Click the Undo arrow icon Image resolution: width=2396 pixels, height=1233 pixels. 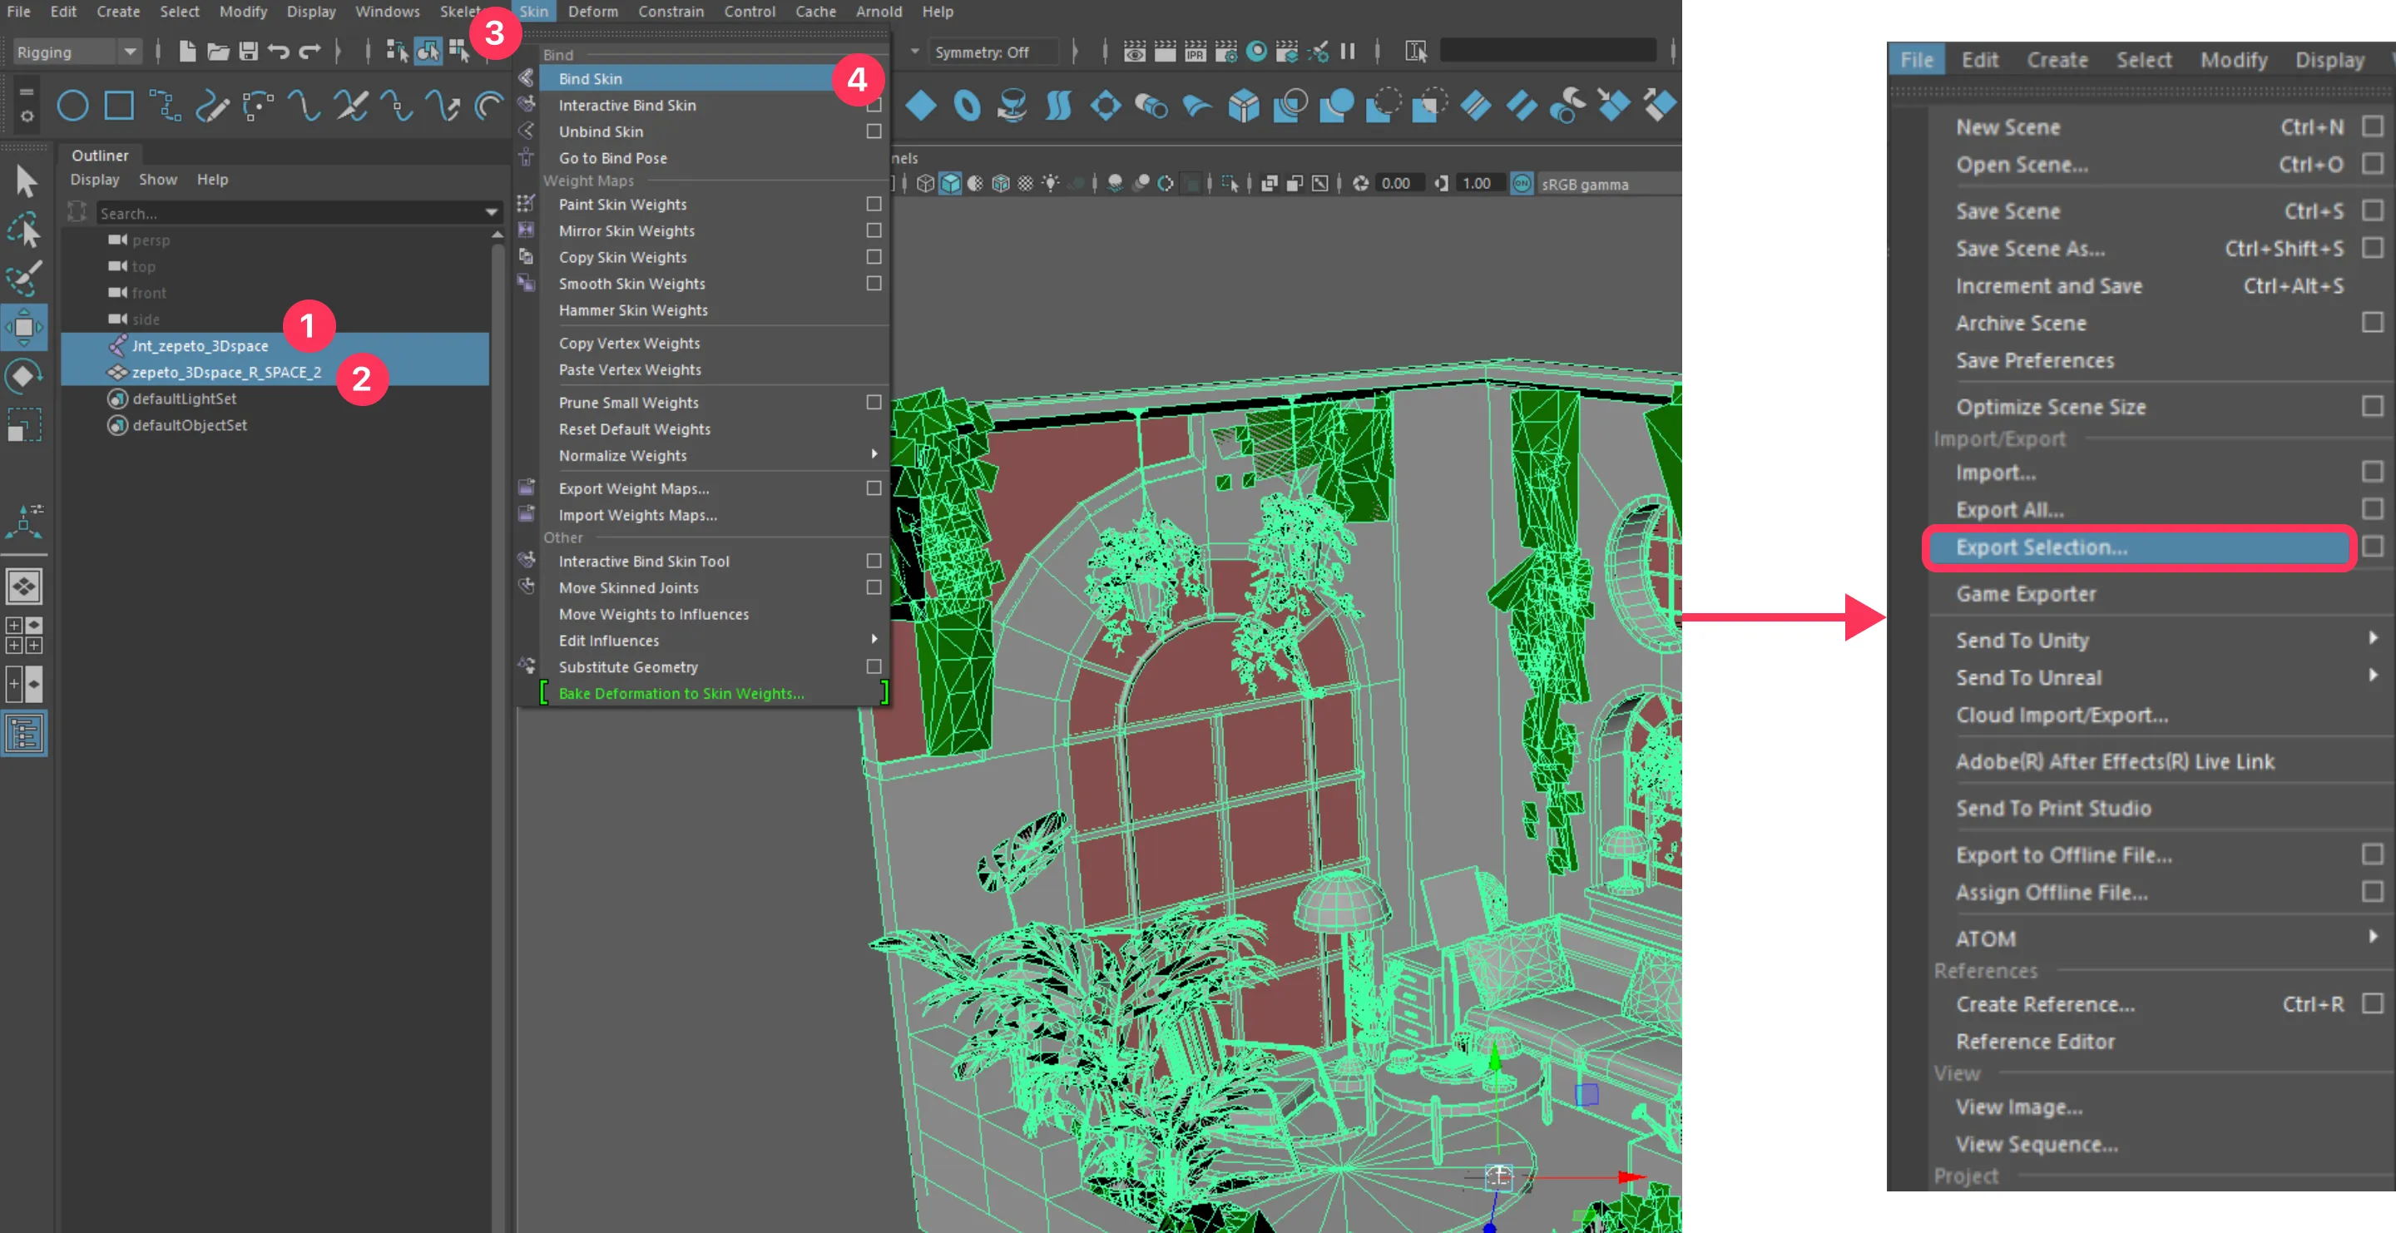pos(278,51)
